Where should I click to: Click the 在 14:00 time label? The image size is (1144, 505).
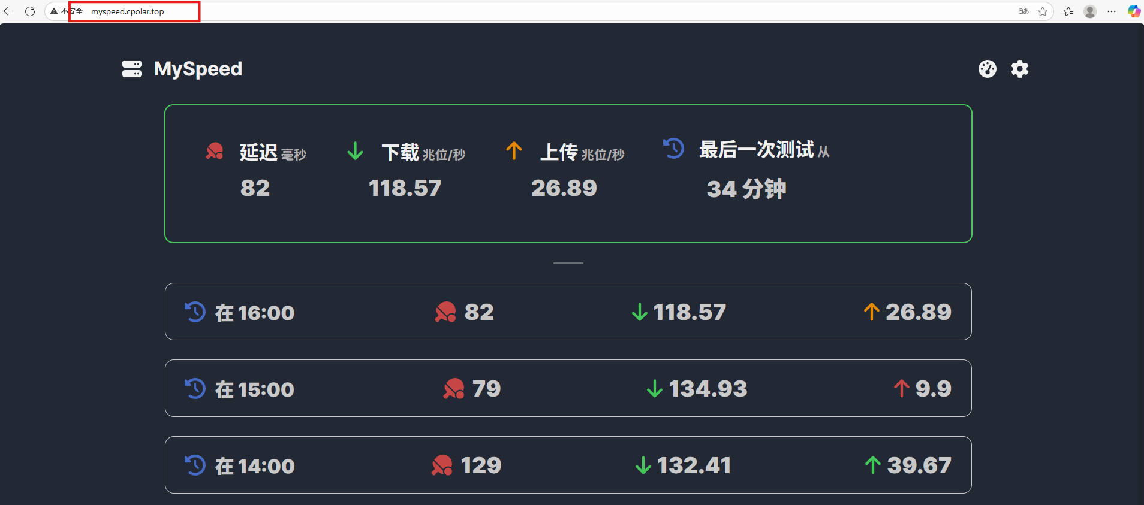point(255,466)
